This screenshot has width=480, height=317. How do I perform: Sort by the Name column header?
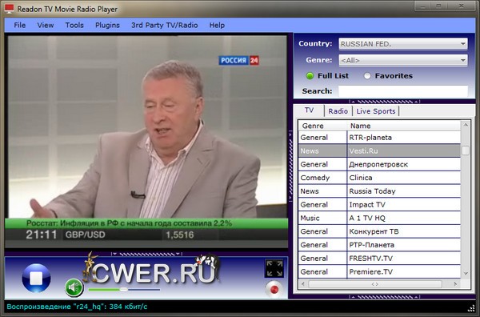(404, 126)
